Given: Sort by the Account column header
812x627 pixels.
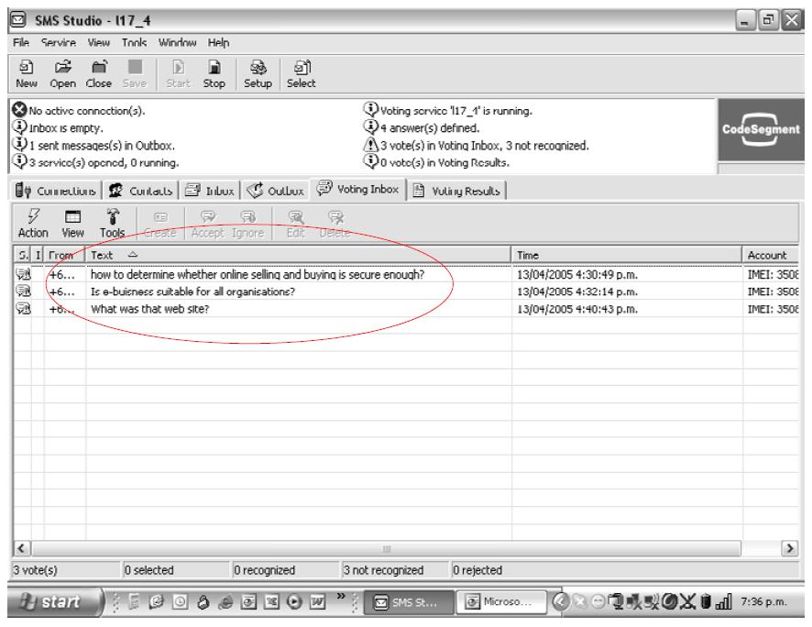Looking at the screenshot, I should [x=771, y=255].
